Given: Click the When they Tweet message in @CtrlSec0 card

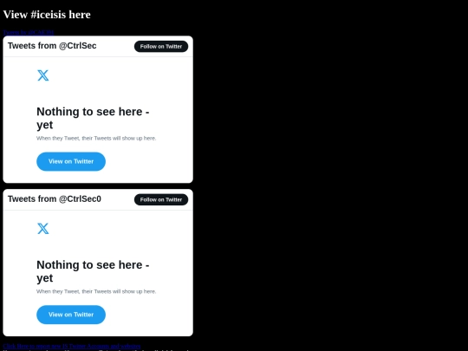Looking at the screenshot, I should click(x=96, y=291).
